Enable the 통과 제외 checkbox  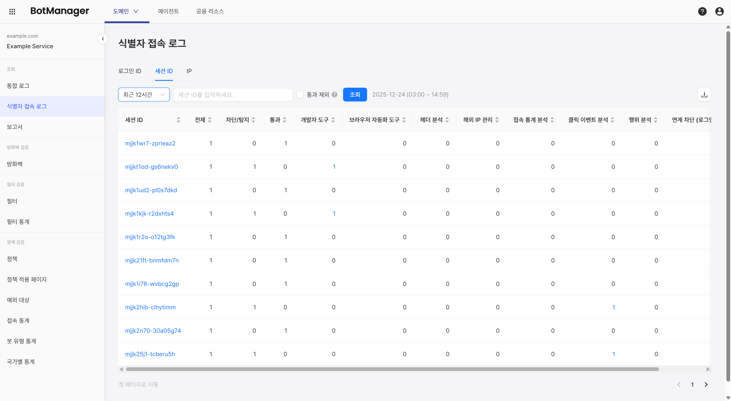click(300, 95)
